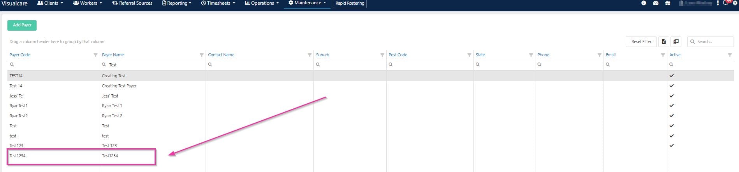
Task: Expand the Workers dropdown menu
Action: (88, 3)
